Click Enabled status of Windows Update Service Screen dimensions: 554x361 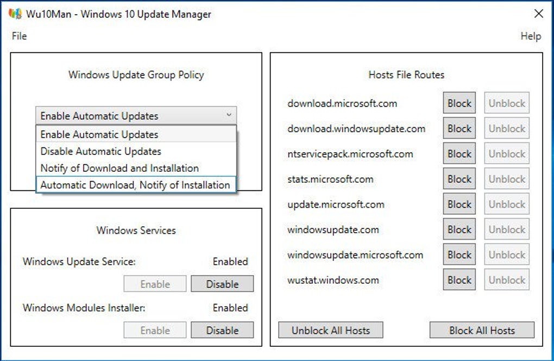(230, 262)
